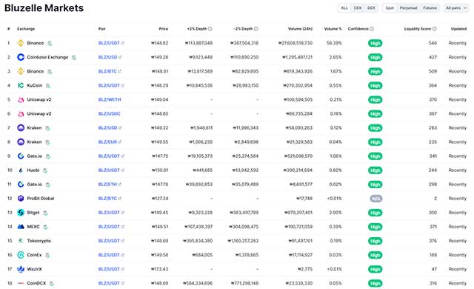Click the Binance logo in row 1

[21, 43]
